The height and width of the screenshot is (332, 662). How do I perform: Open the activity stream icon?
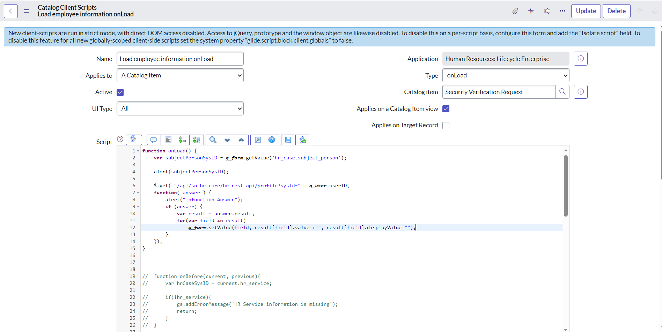tap(531, 11)
